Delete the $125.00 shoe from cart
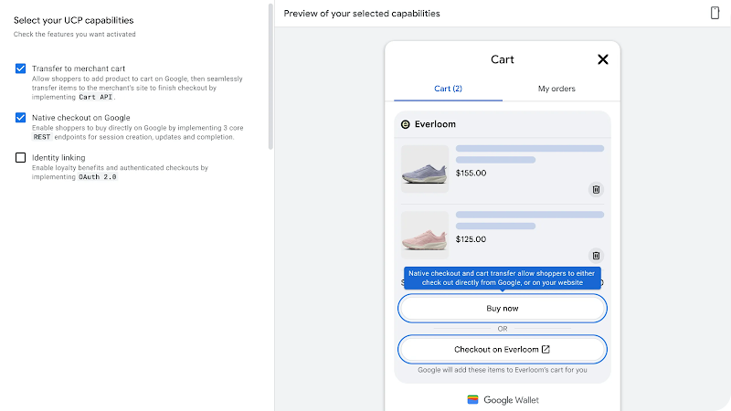The width and height of the screenshot is (731, 411). point(596,256)
